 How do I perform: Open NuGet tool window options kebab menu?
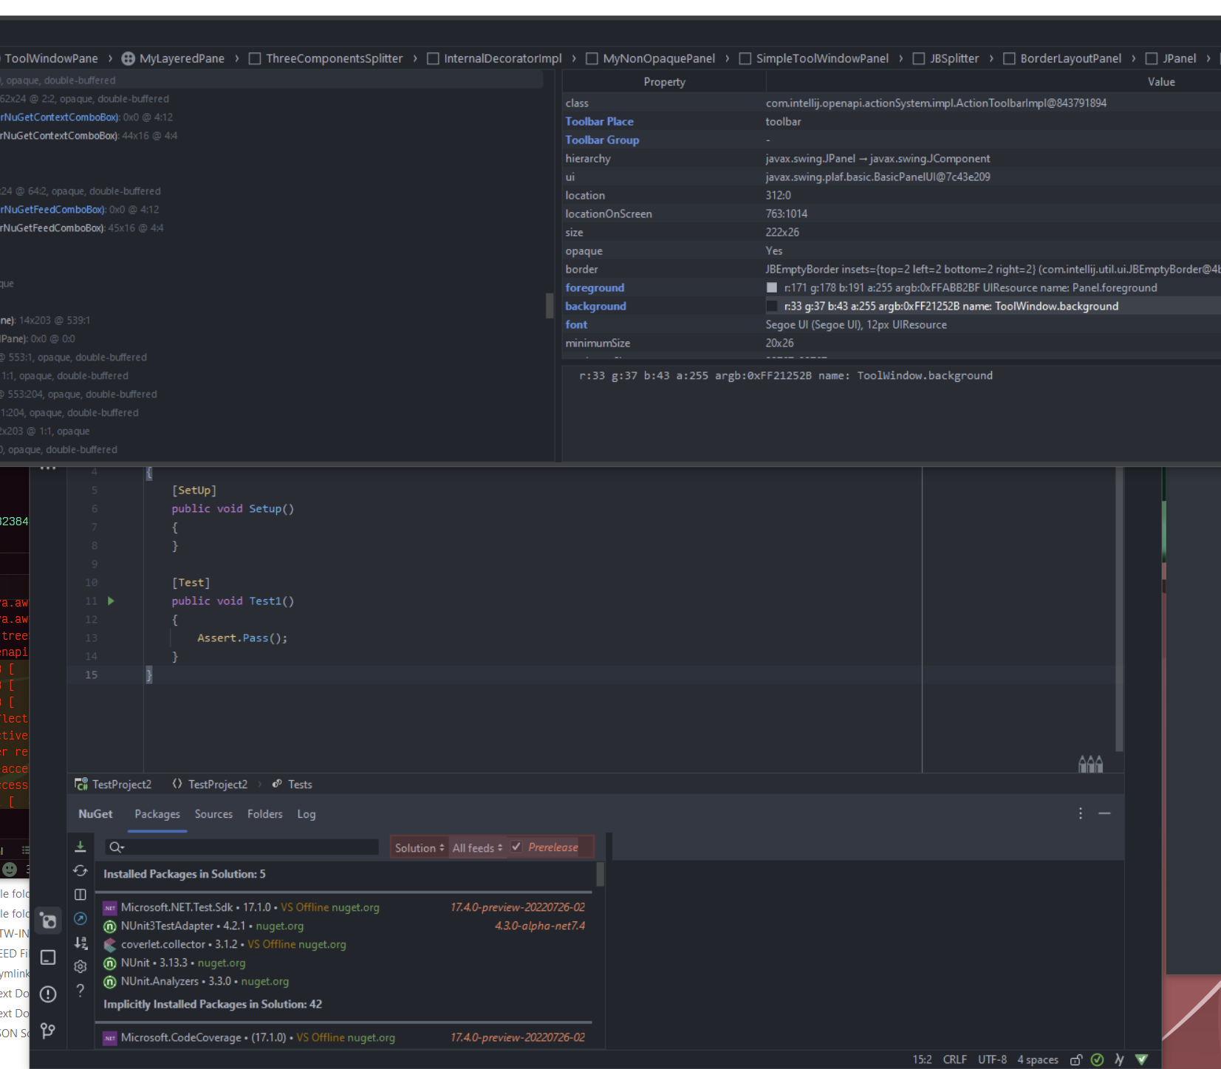[1081, 813]
